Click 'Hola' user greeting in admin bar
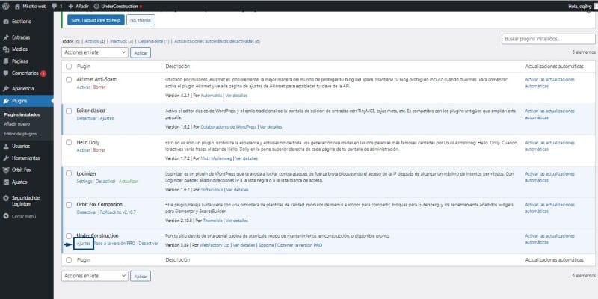The image size is (598, 299). [580, 7]
